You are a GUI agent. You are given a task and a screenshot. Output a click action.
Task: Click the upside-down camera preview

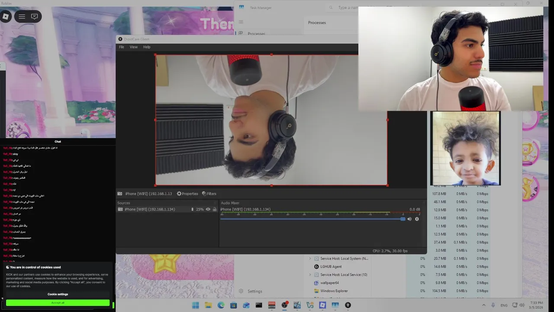pos(271,120)
